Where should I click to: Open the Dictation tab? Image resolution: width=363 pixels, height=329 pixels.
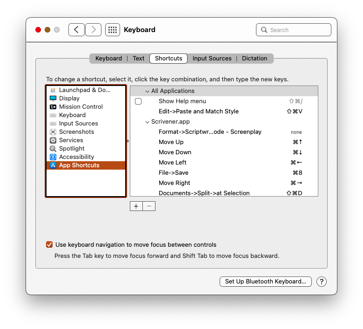(255, 58)
